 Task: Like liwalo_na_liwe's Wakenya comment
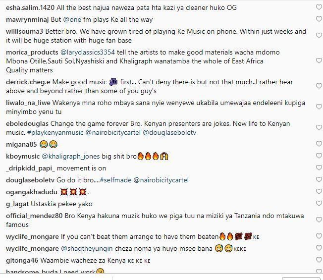pos(319,107)
